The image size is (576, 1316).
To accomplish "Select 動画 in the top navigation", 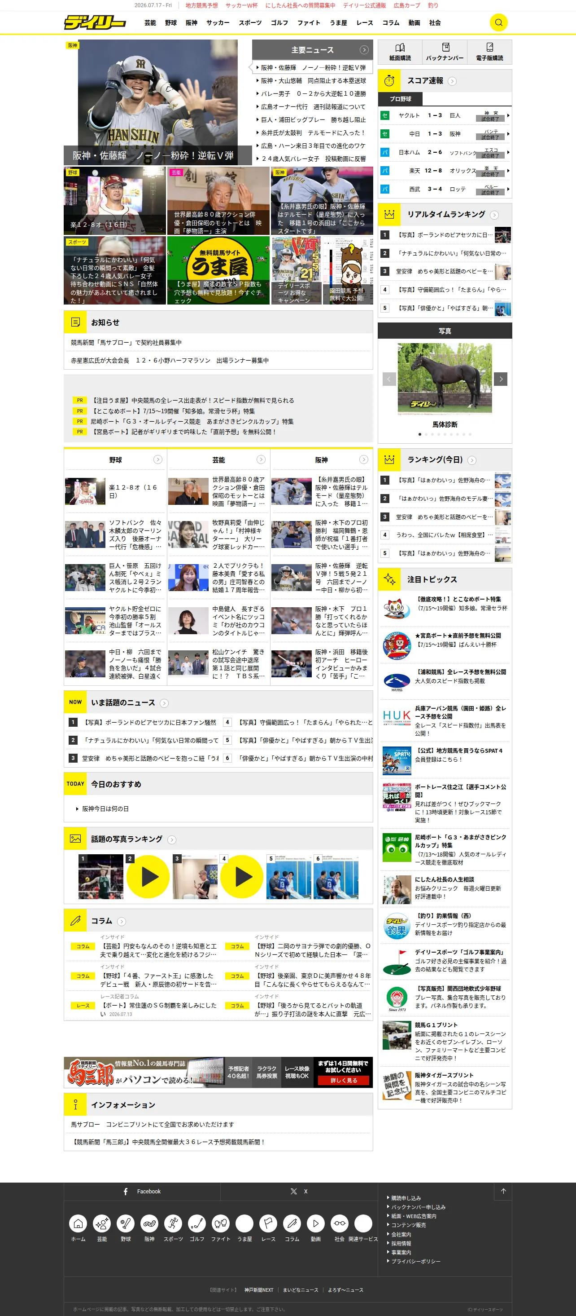I will pos(414,23).
